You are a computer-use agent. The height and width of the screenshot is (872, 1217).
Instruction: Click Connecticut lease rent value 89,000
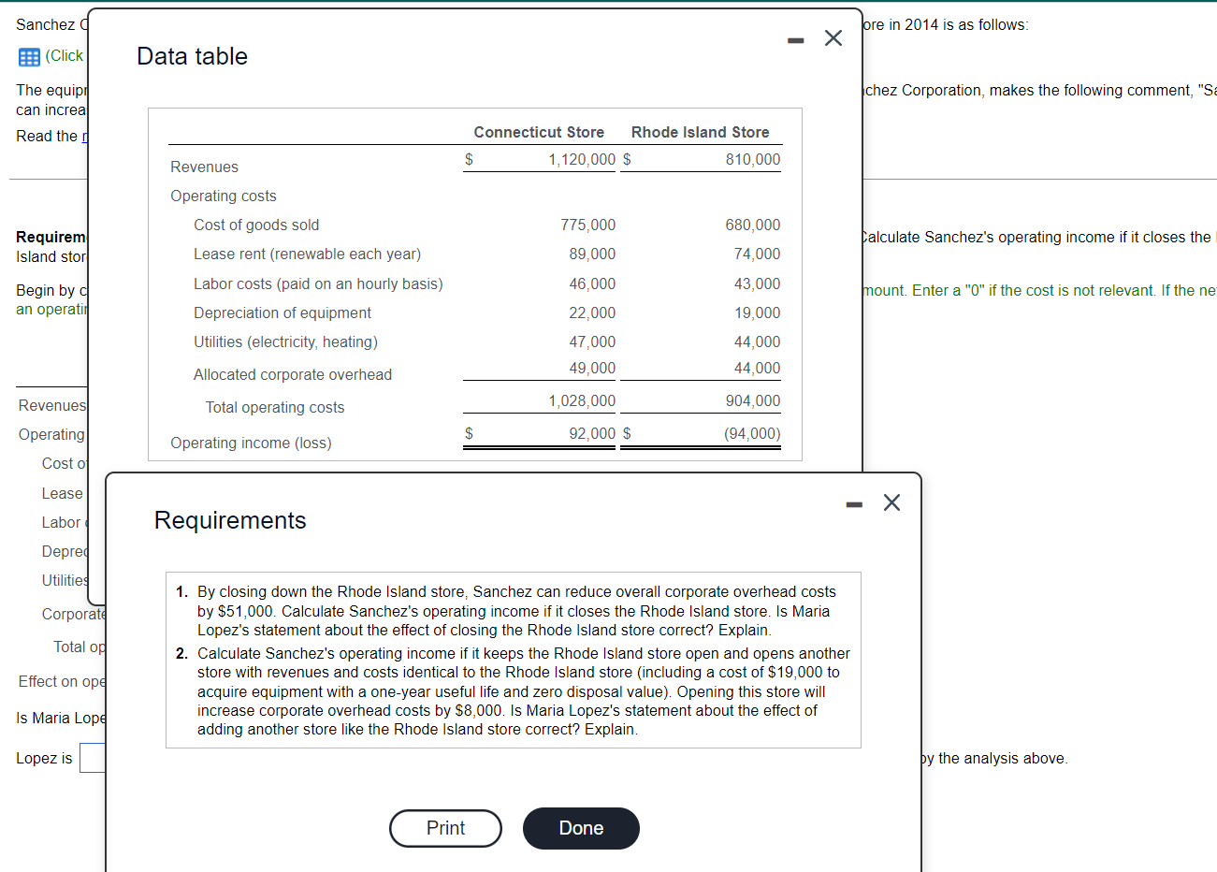click(592, 254)
